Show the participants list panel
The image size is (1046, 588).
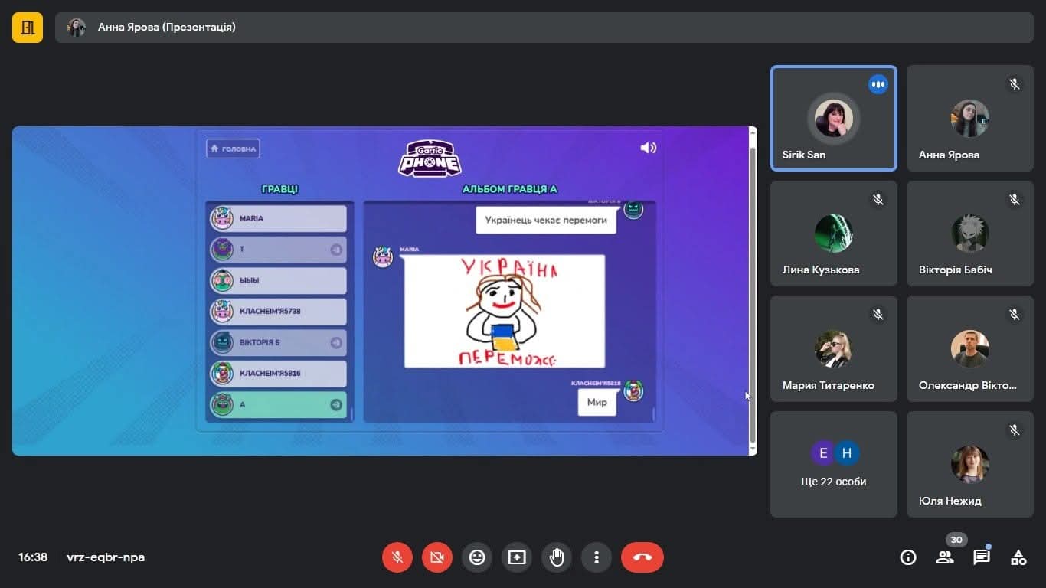(945, 557)
